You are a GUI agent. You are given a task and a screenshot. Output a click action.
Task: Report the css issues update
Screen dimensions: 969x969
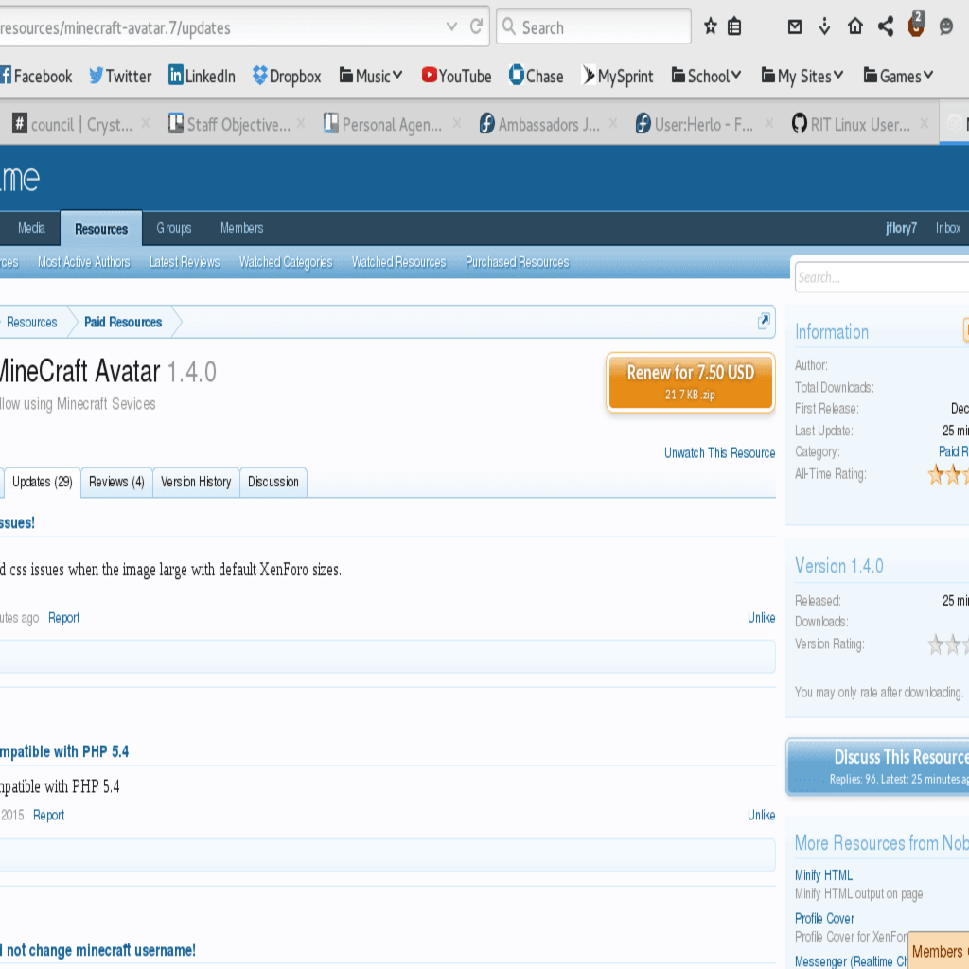point(64,618)
